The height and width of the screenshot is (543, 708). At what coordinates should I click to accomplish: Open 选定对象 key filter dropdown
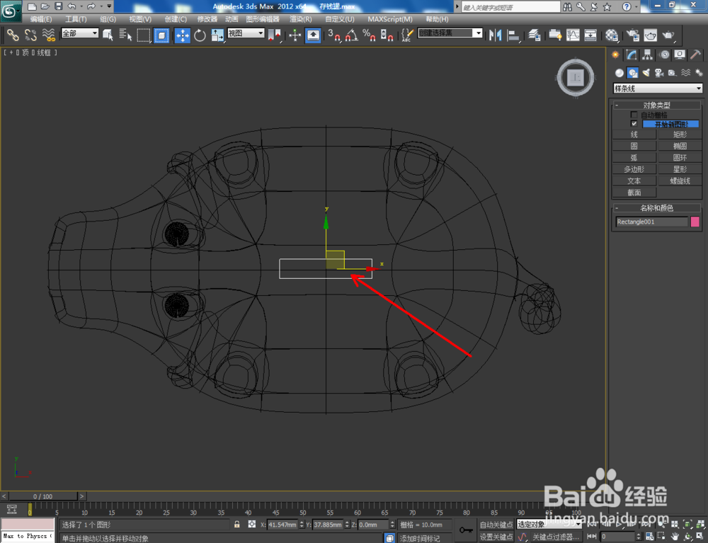click(x=549, y=525)
